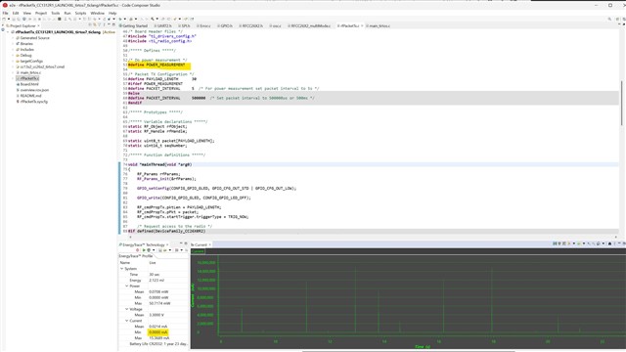626x352 pixels.
Task: Close the Current graph view
Action: coord(210,244)
